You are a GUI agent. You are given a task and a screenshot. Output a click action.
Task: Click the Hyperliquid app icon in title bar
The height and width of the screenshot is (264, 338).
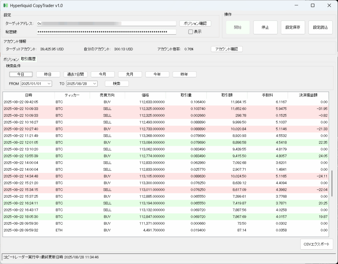point(6,5)
